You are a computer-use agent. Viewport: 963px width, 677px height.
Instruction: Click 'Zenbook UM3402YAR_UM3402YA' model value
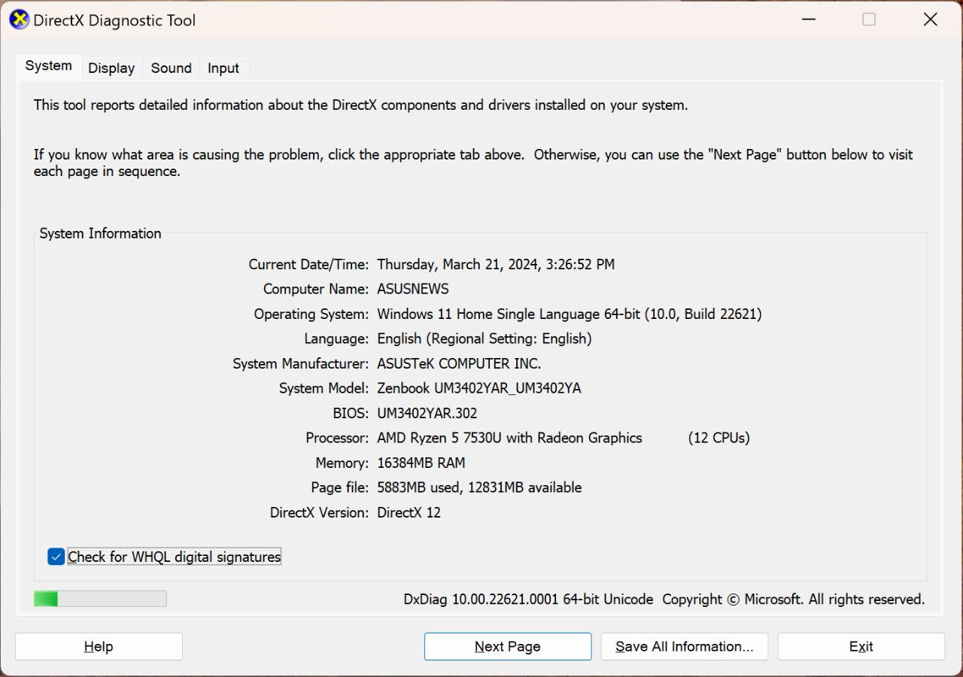tap(479, 389)
